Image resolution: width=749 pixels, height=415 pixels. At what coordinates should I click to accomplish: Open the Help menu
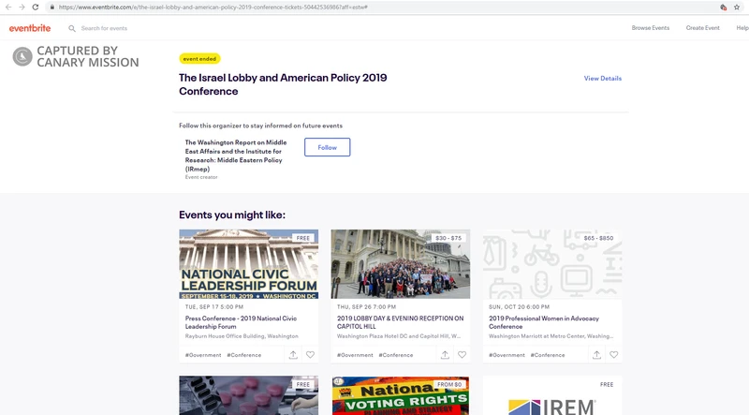coord(742,28)
